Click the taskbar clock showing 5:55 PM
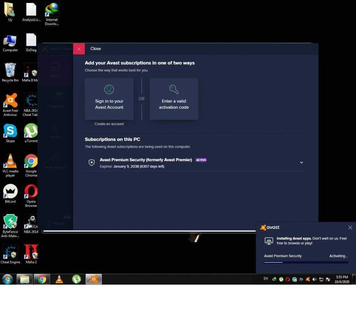Screen dimensions: 356x333 pos(342,279)
